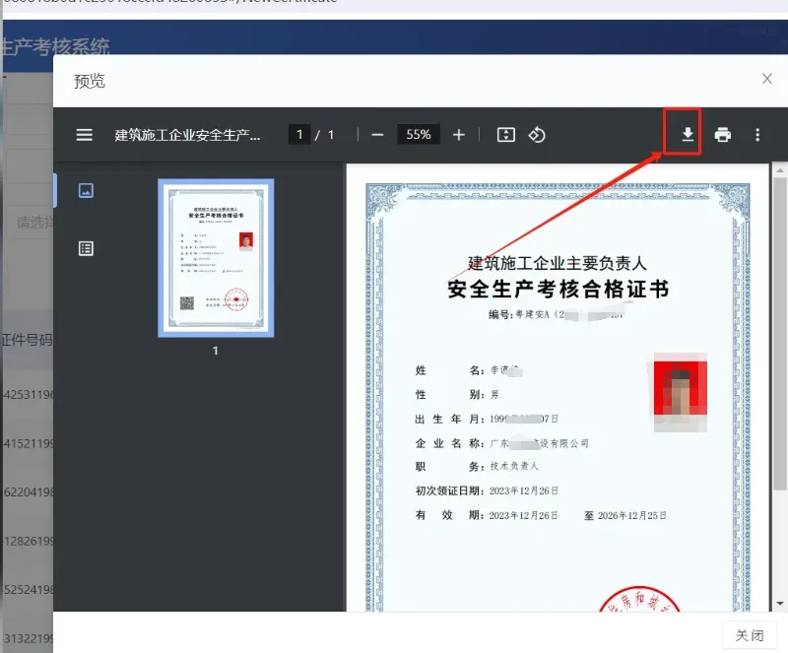This screenshot has width=788, height=653.
Task: Show the thumbnails view in the sidebar
Action: pos(86,190)
